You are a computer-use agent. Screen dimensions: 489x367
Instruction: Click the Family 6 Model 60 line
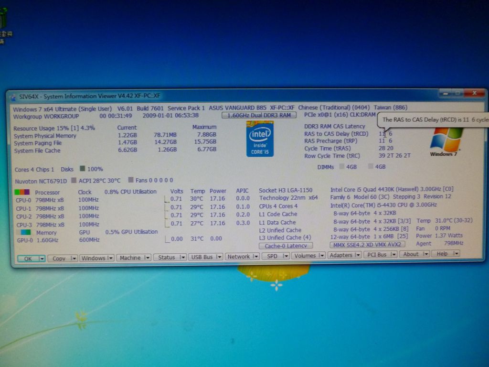point(391,196)
